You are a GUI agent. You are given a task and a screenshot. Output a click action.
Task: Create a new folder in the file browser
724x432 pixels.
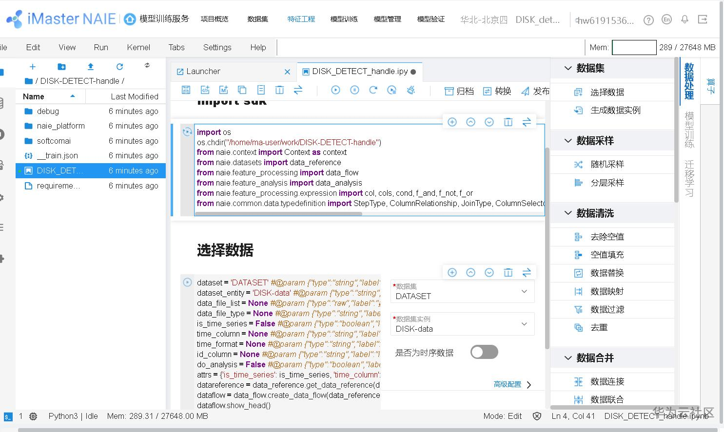(x=61, y=67)
